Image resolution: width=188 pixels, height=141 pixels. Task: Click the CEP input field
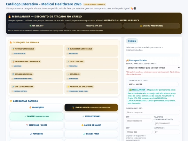[139, 132]
